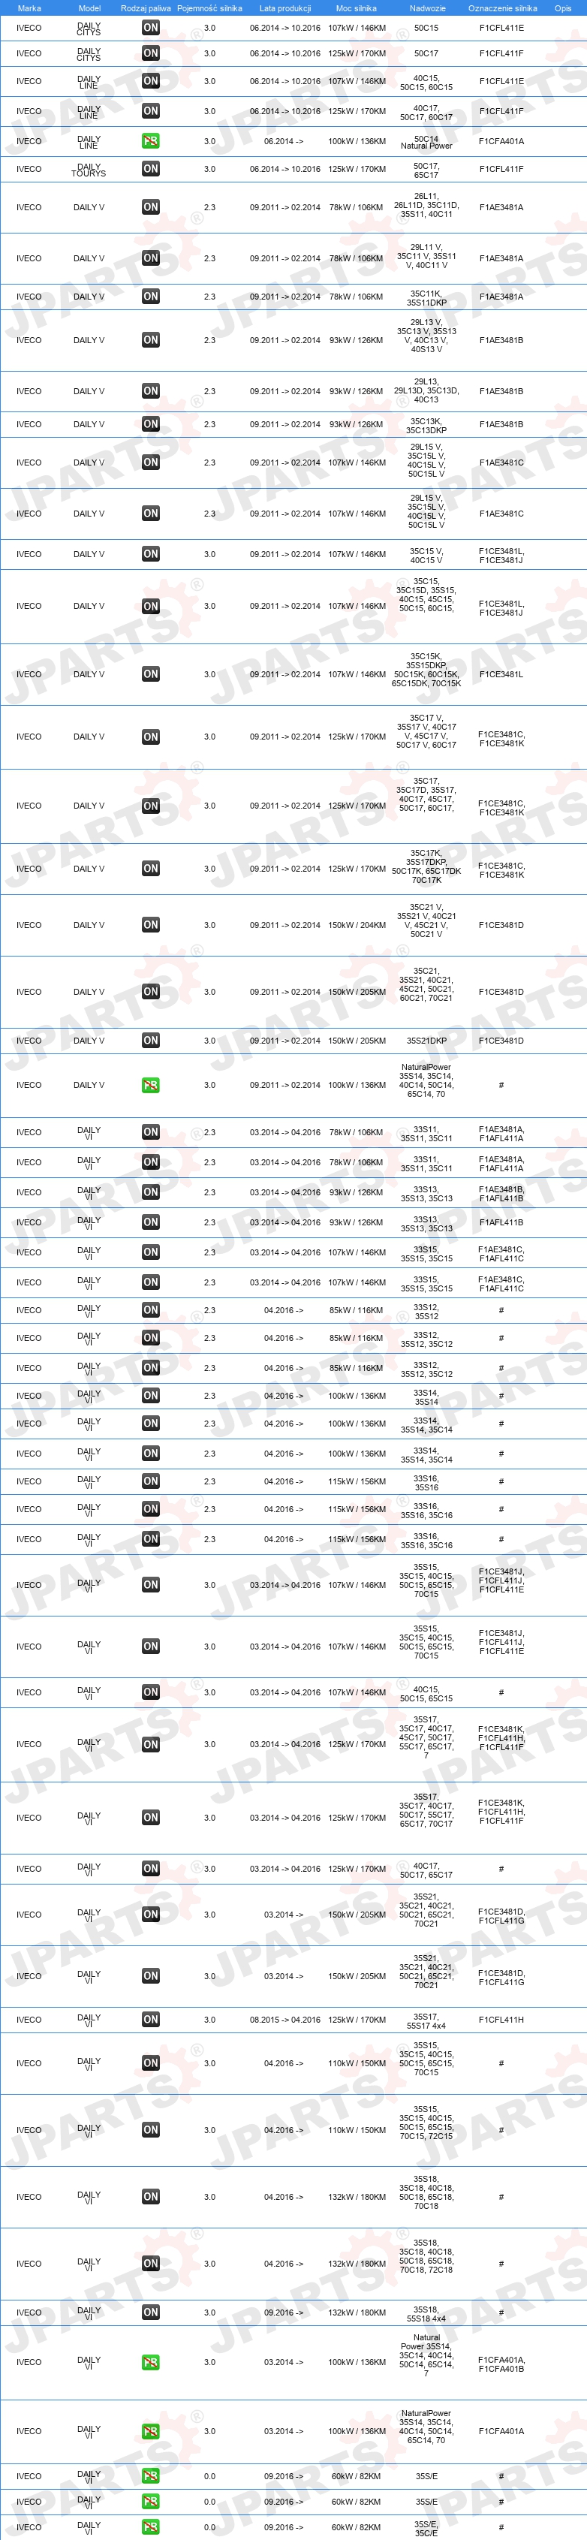
Task: Click the ON diesel icon in the DAILY CITYS 50C17 row
Action: (x=150, y=53)
